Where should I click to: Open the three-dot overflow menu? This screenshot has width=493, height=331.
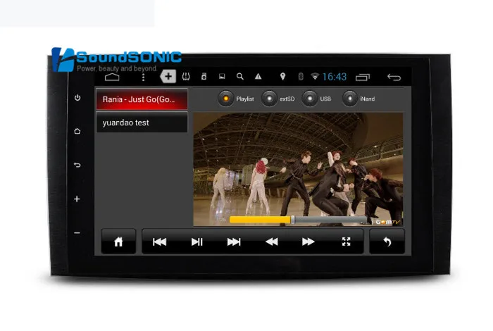(144, 77)
